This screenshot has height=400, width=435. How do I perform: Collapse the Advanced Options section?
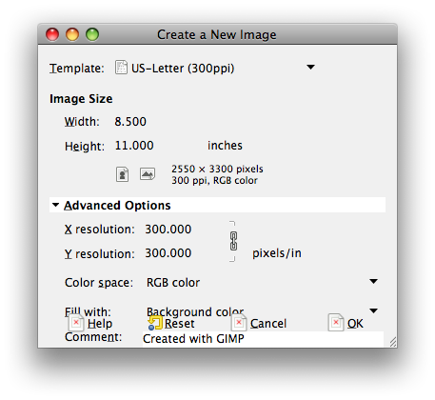click(x=56, y=205)
